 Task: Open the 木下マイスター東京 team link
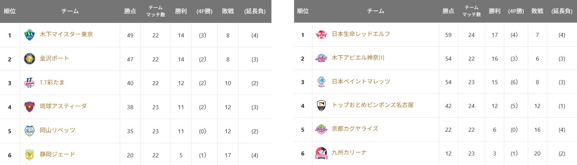pyautogui.click(x=66, y=34)
